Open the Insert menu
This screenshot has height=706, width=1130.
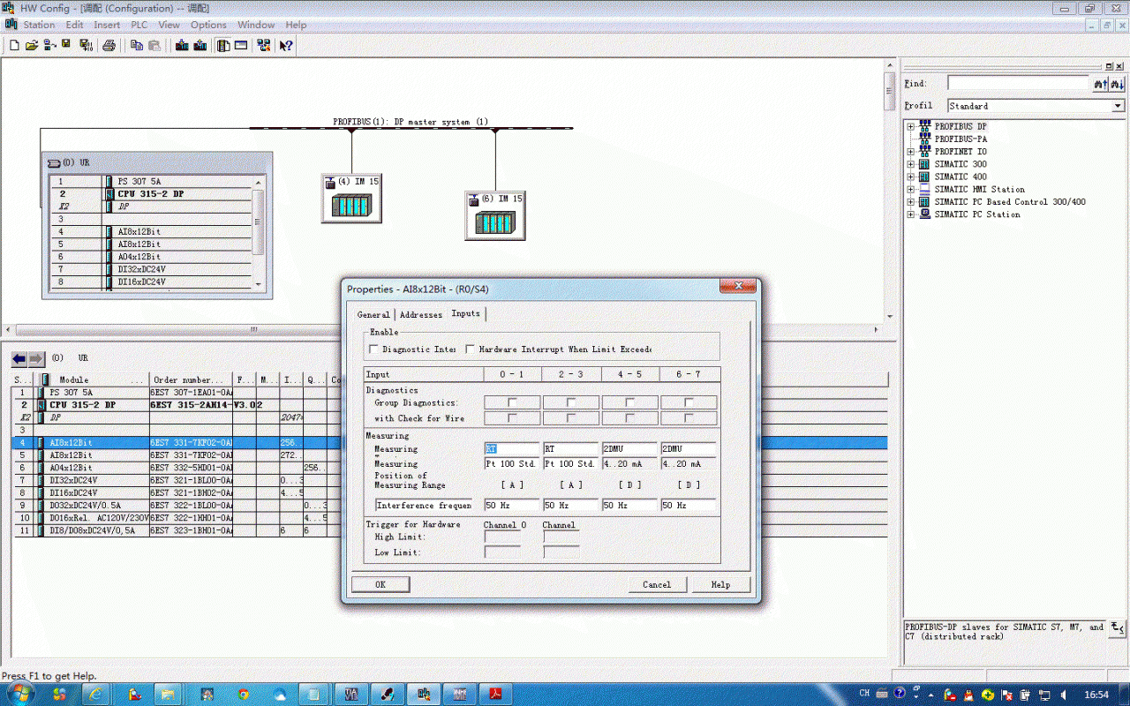(107, 25)
